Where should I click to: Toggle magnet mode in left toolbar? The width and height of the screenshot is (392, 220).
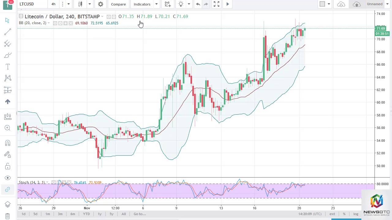[8, 143]
